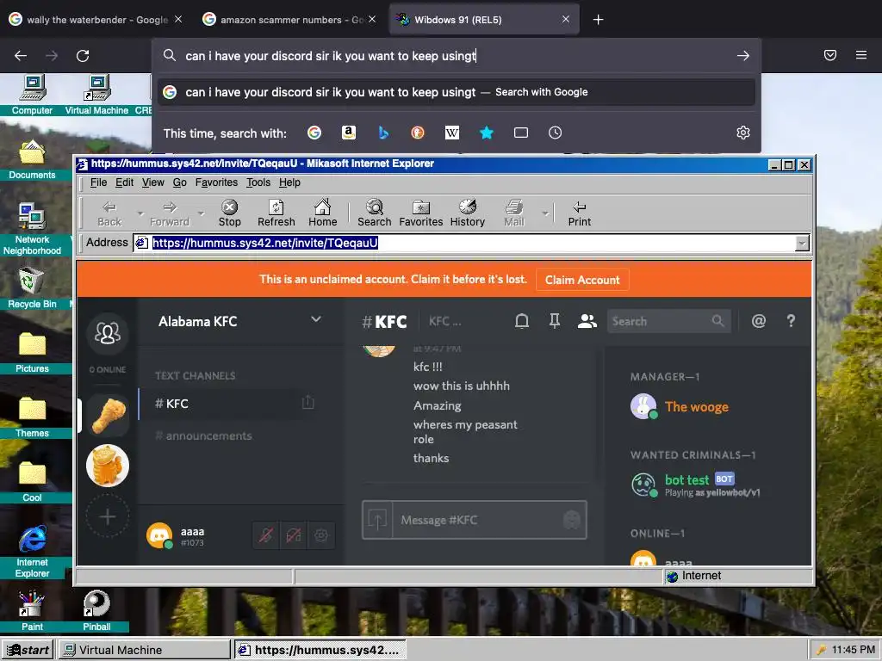The height and width of the screenshot is (661, 882).
Task: Click the Firefox back arrow
Action: (21, 56)
